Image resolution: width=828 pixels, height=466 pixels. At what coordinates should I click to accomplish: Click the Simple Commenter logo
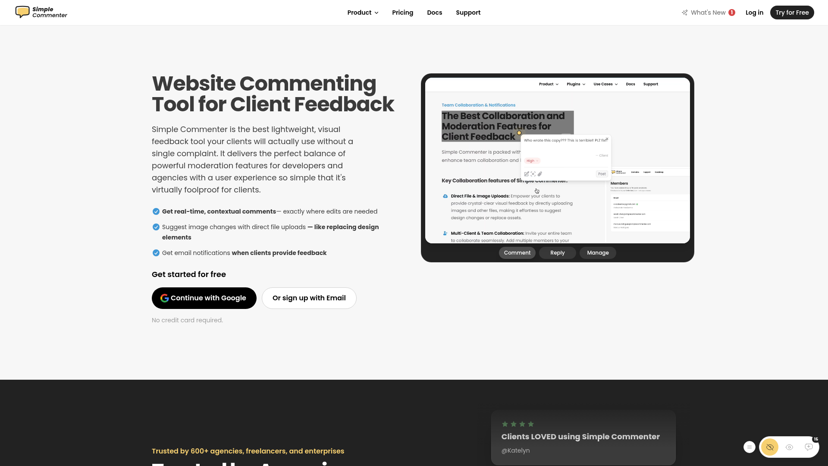coord(41,12)
